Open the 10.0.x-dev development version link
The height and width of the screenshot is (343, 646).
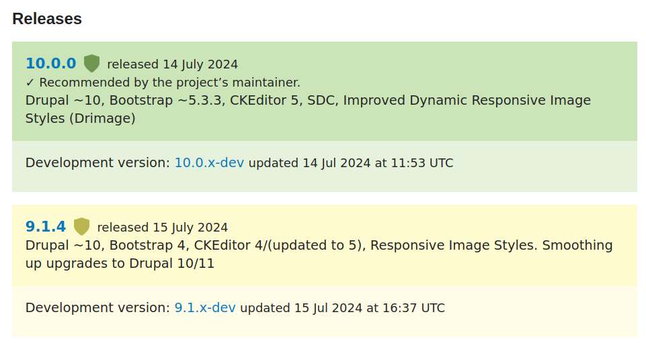[209, 162]
